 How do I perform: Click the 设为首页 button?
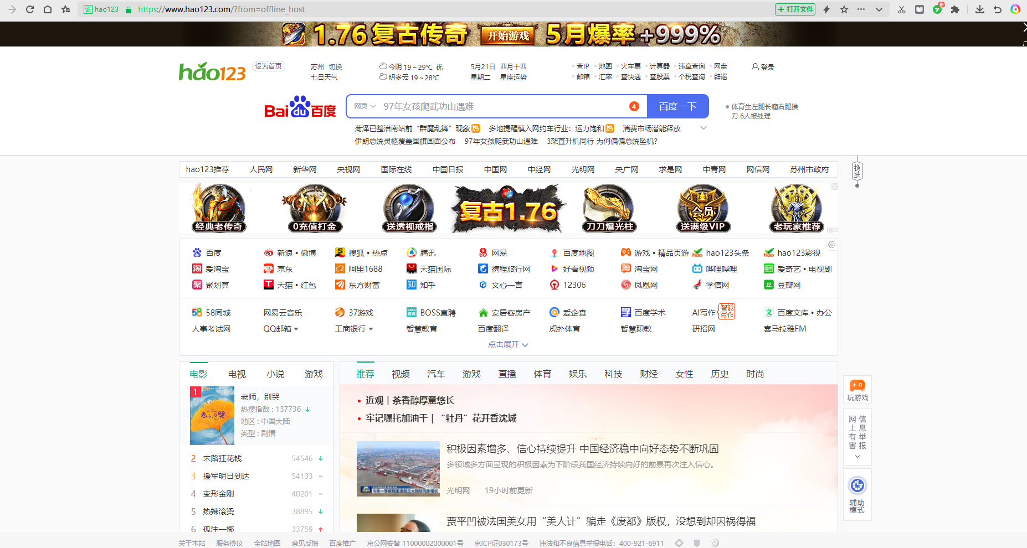pos(268,66)
